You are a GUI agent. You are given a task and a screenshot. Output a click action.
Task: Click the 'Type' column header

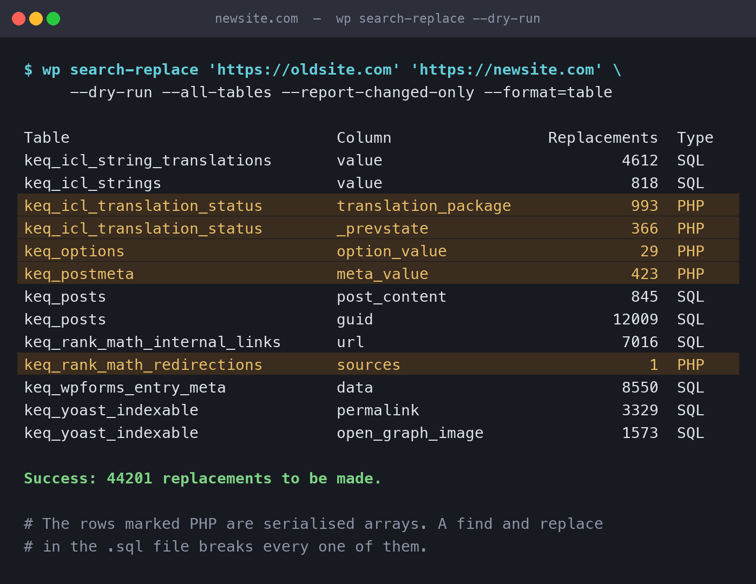click(695, 138)
